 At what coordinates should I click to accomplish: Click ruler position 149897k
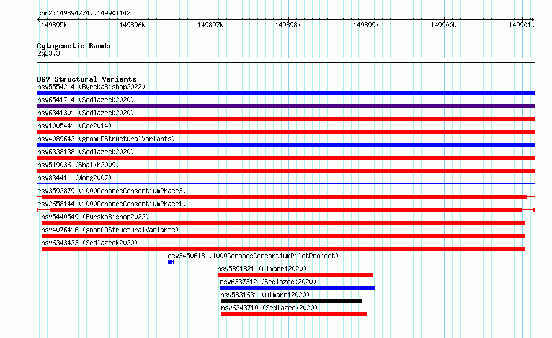point(210,25)
